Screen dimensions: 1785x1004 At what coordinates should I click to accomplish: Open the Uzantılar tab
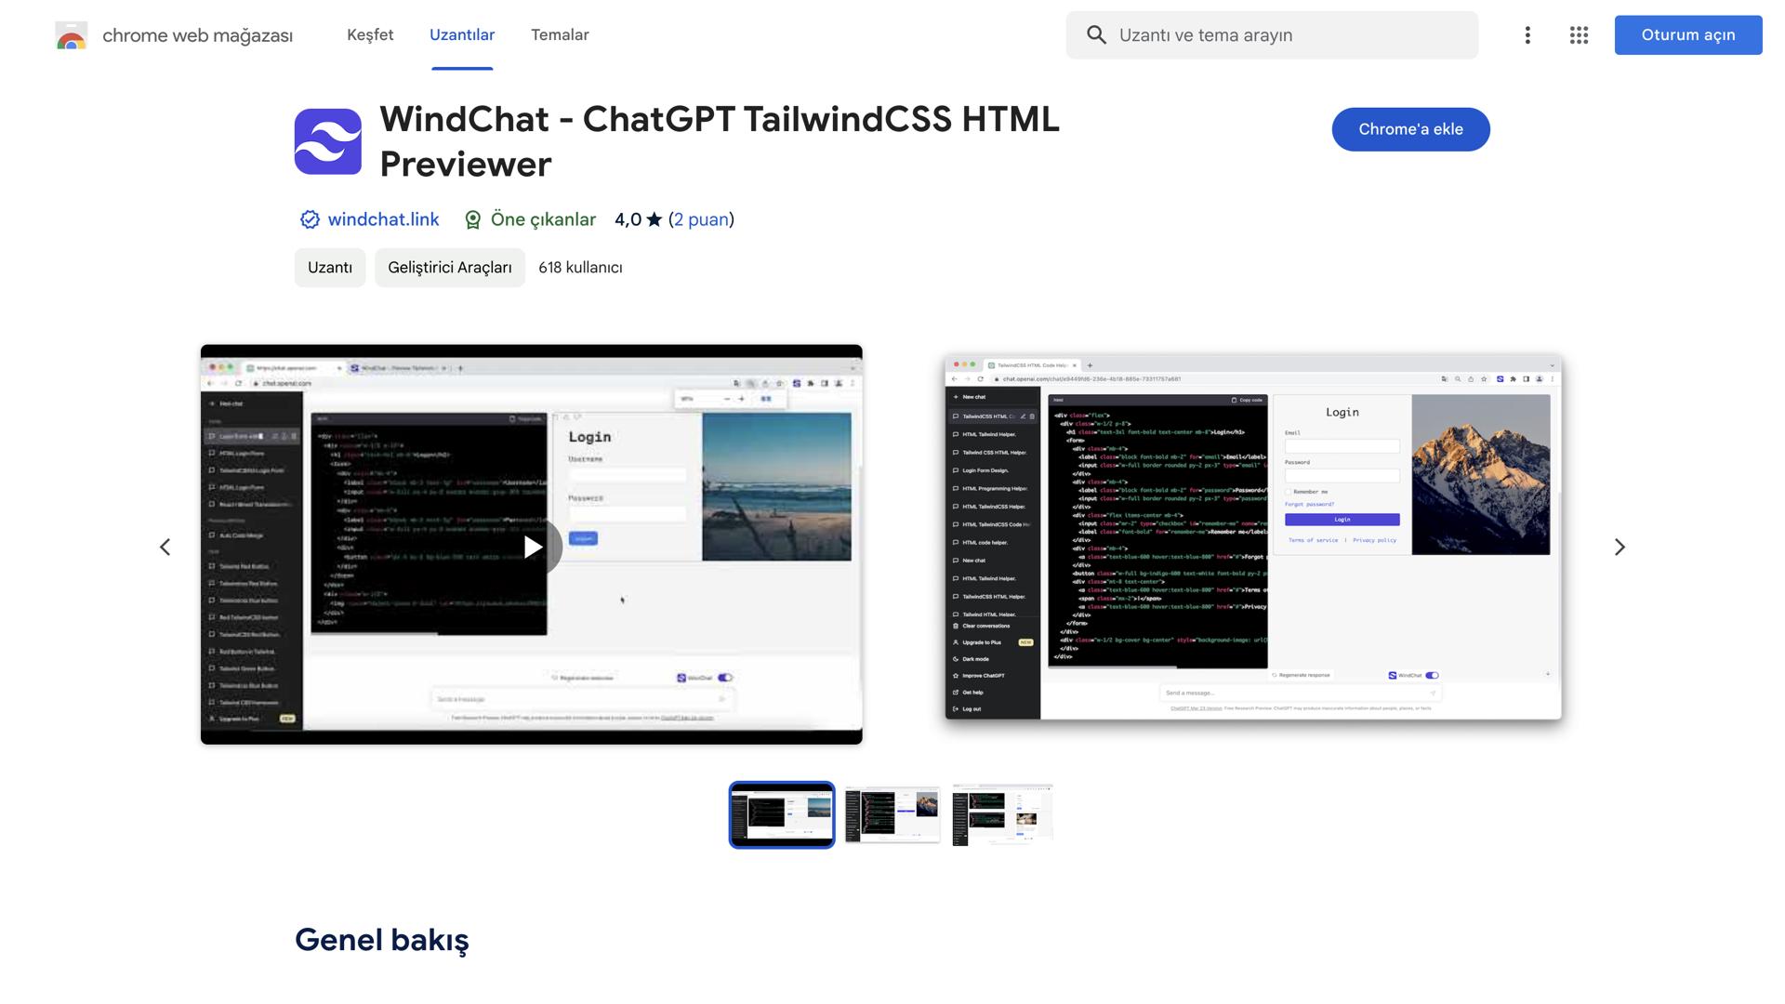[x=462, y=35]
